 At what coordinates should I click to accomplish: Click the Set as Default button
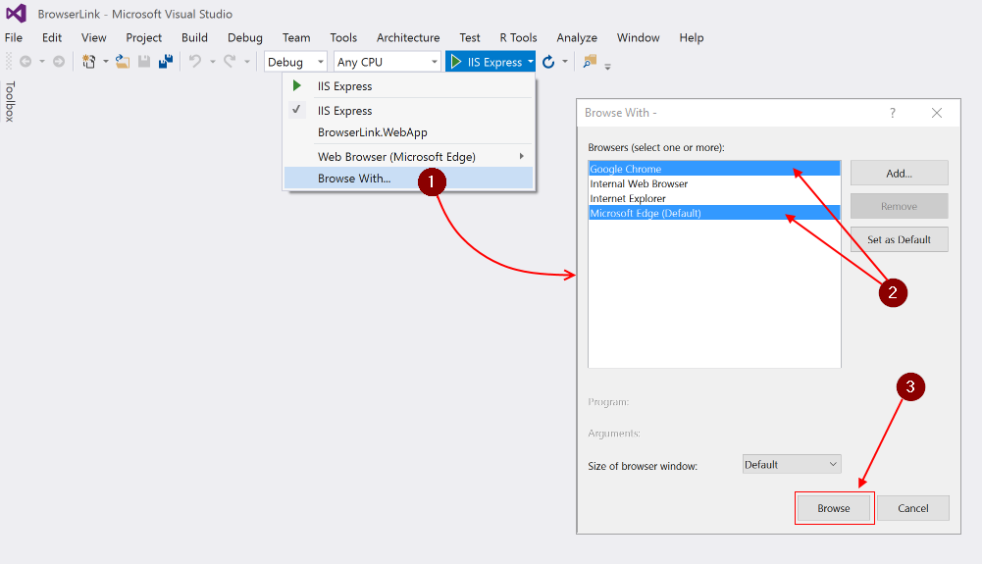900,239
